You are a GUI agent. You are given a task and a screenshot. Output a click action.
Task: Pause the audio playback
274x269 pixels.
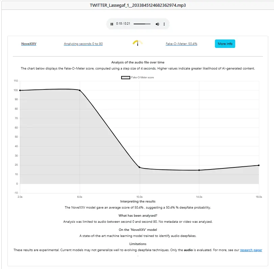[x=112, y=24]
